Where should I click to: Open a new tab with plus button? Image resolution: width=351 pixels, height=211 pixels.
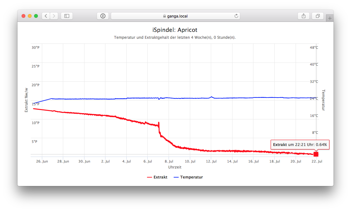pos(329,18)
